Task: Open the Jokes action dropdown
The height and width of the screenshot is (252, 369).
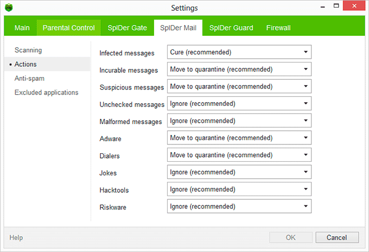Action: [x=239, y=172]
